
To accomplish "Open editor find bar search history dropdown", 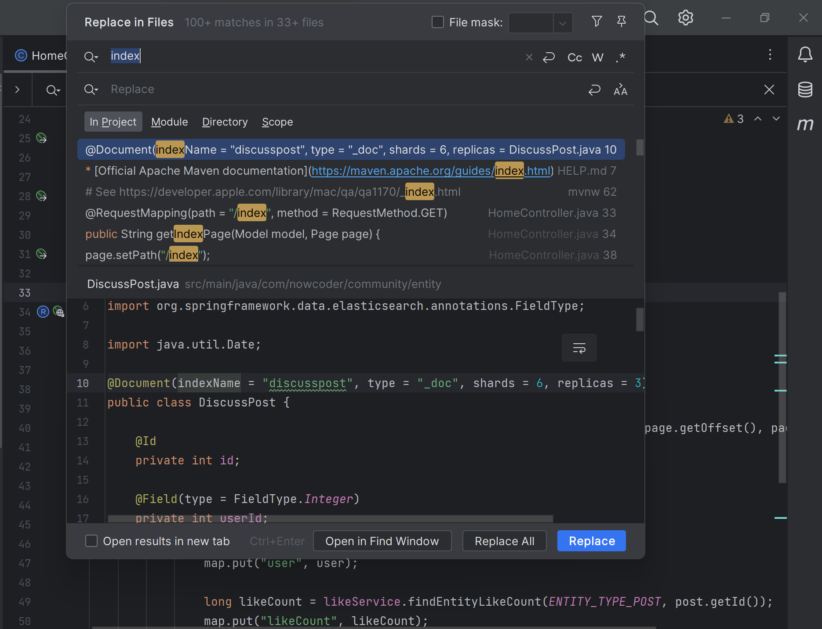I will coord(53,90).
